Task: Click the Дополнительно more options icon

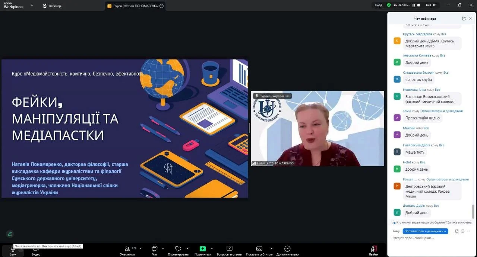Action: click(287, 249)
